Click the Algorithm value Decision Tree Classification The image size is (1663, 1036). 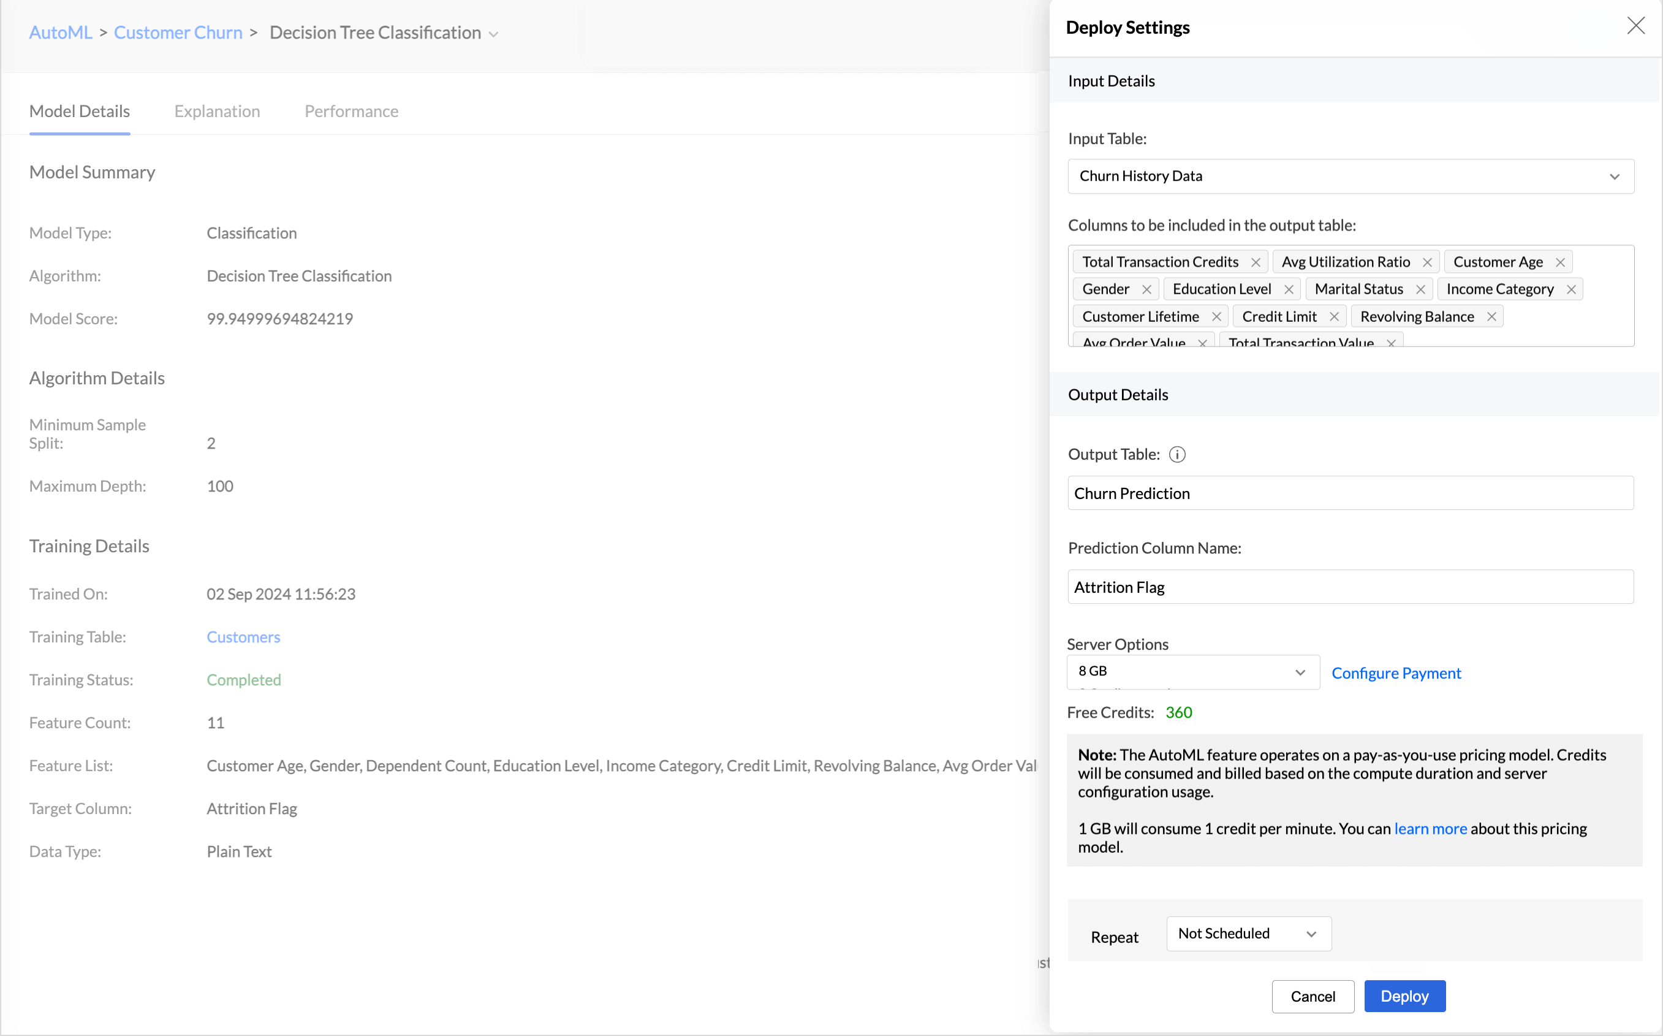pos(299,276)
